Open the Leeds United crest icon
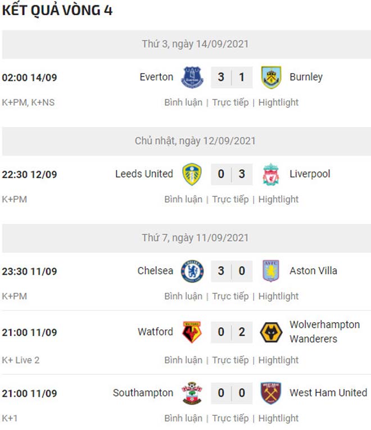 pos(192,174)
